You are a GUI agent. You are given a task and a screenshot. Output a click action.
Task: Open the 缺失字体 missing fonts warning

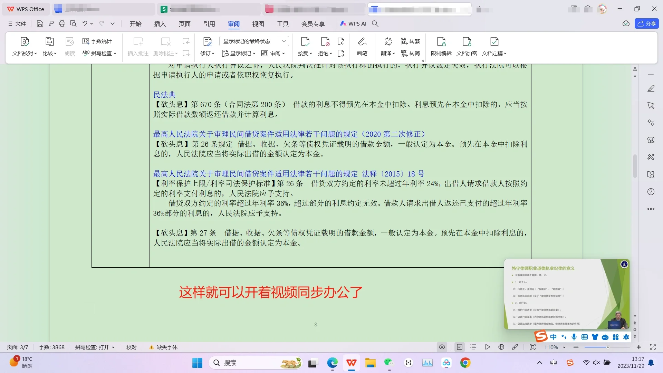(x=163, y=347)
